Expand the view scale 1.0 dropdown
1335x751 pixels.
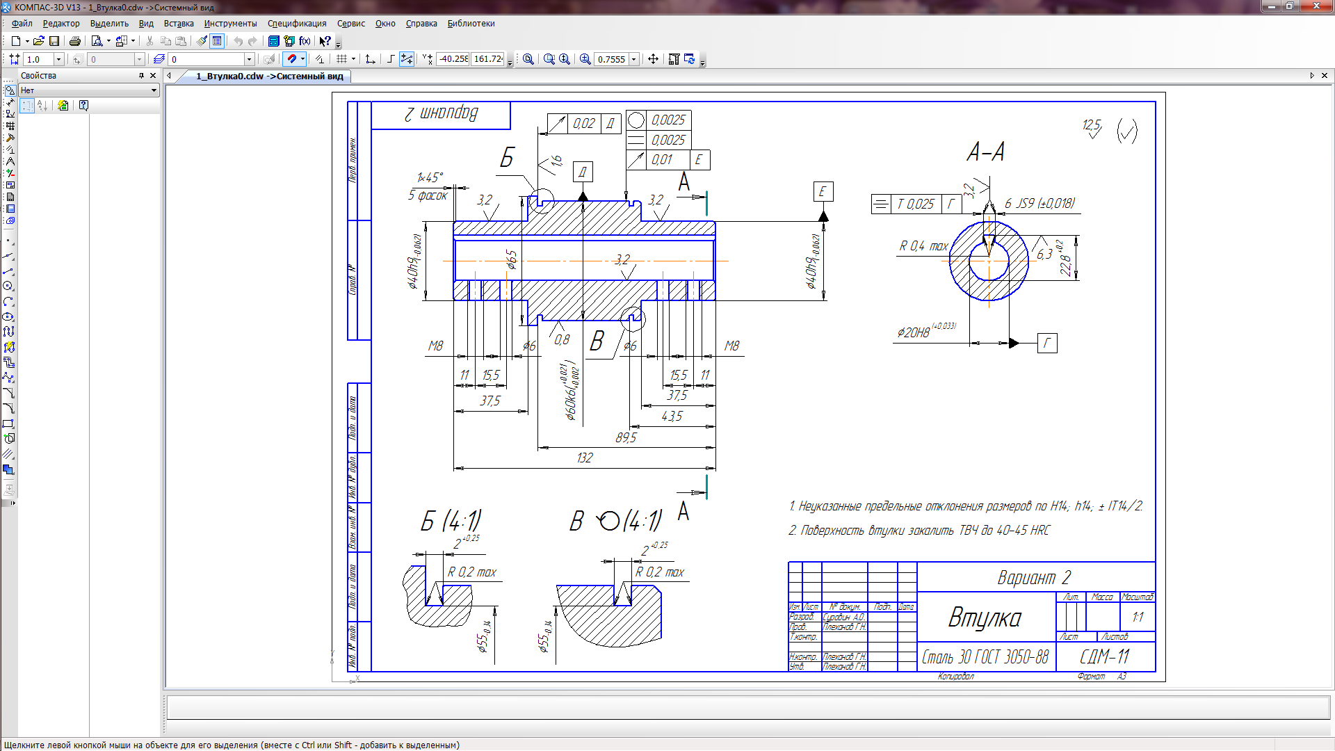(58, 59)
